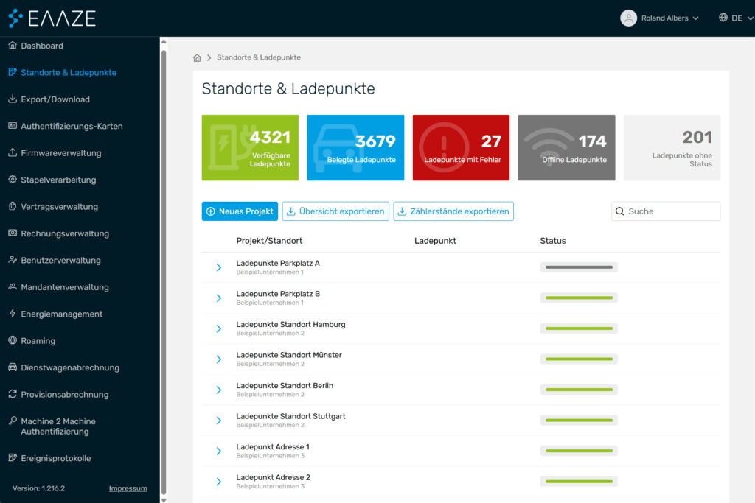
Task: Click the Dienstwagenabrechnung car icon
Action: (x=13, y=367)
